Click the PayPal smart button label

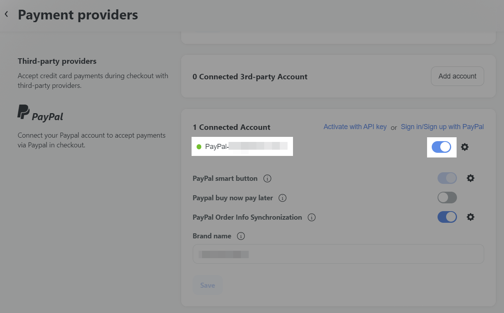225,178
